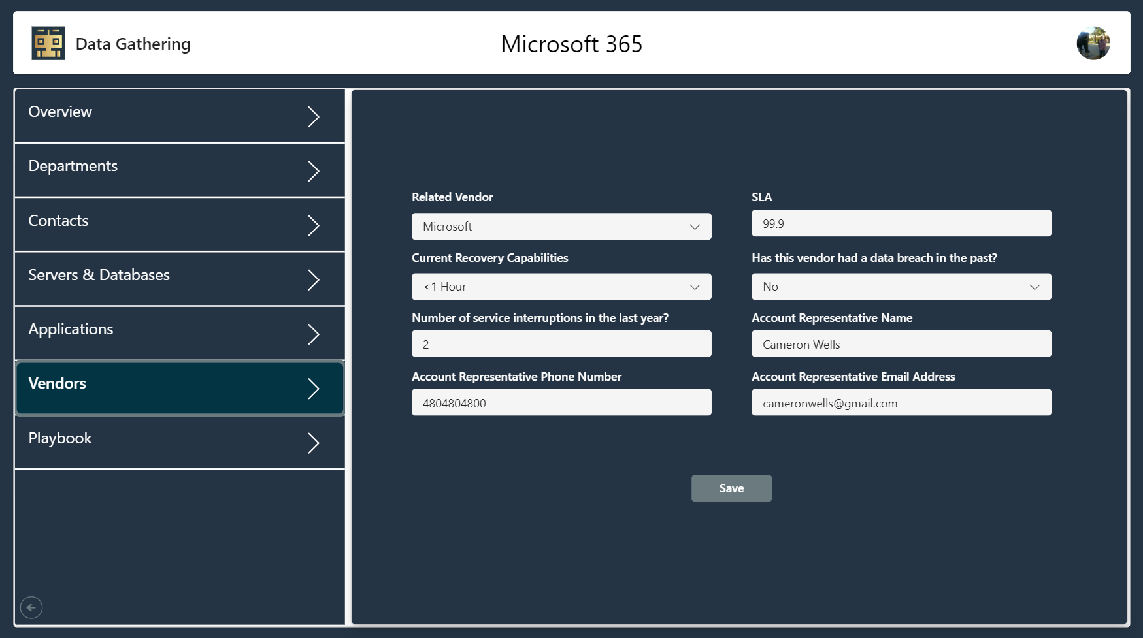Click the chevron arrow beside Vendors

pyautogui.click(x=314, y=389)
